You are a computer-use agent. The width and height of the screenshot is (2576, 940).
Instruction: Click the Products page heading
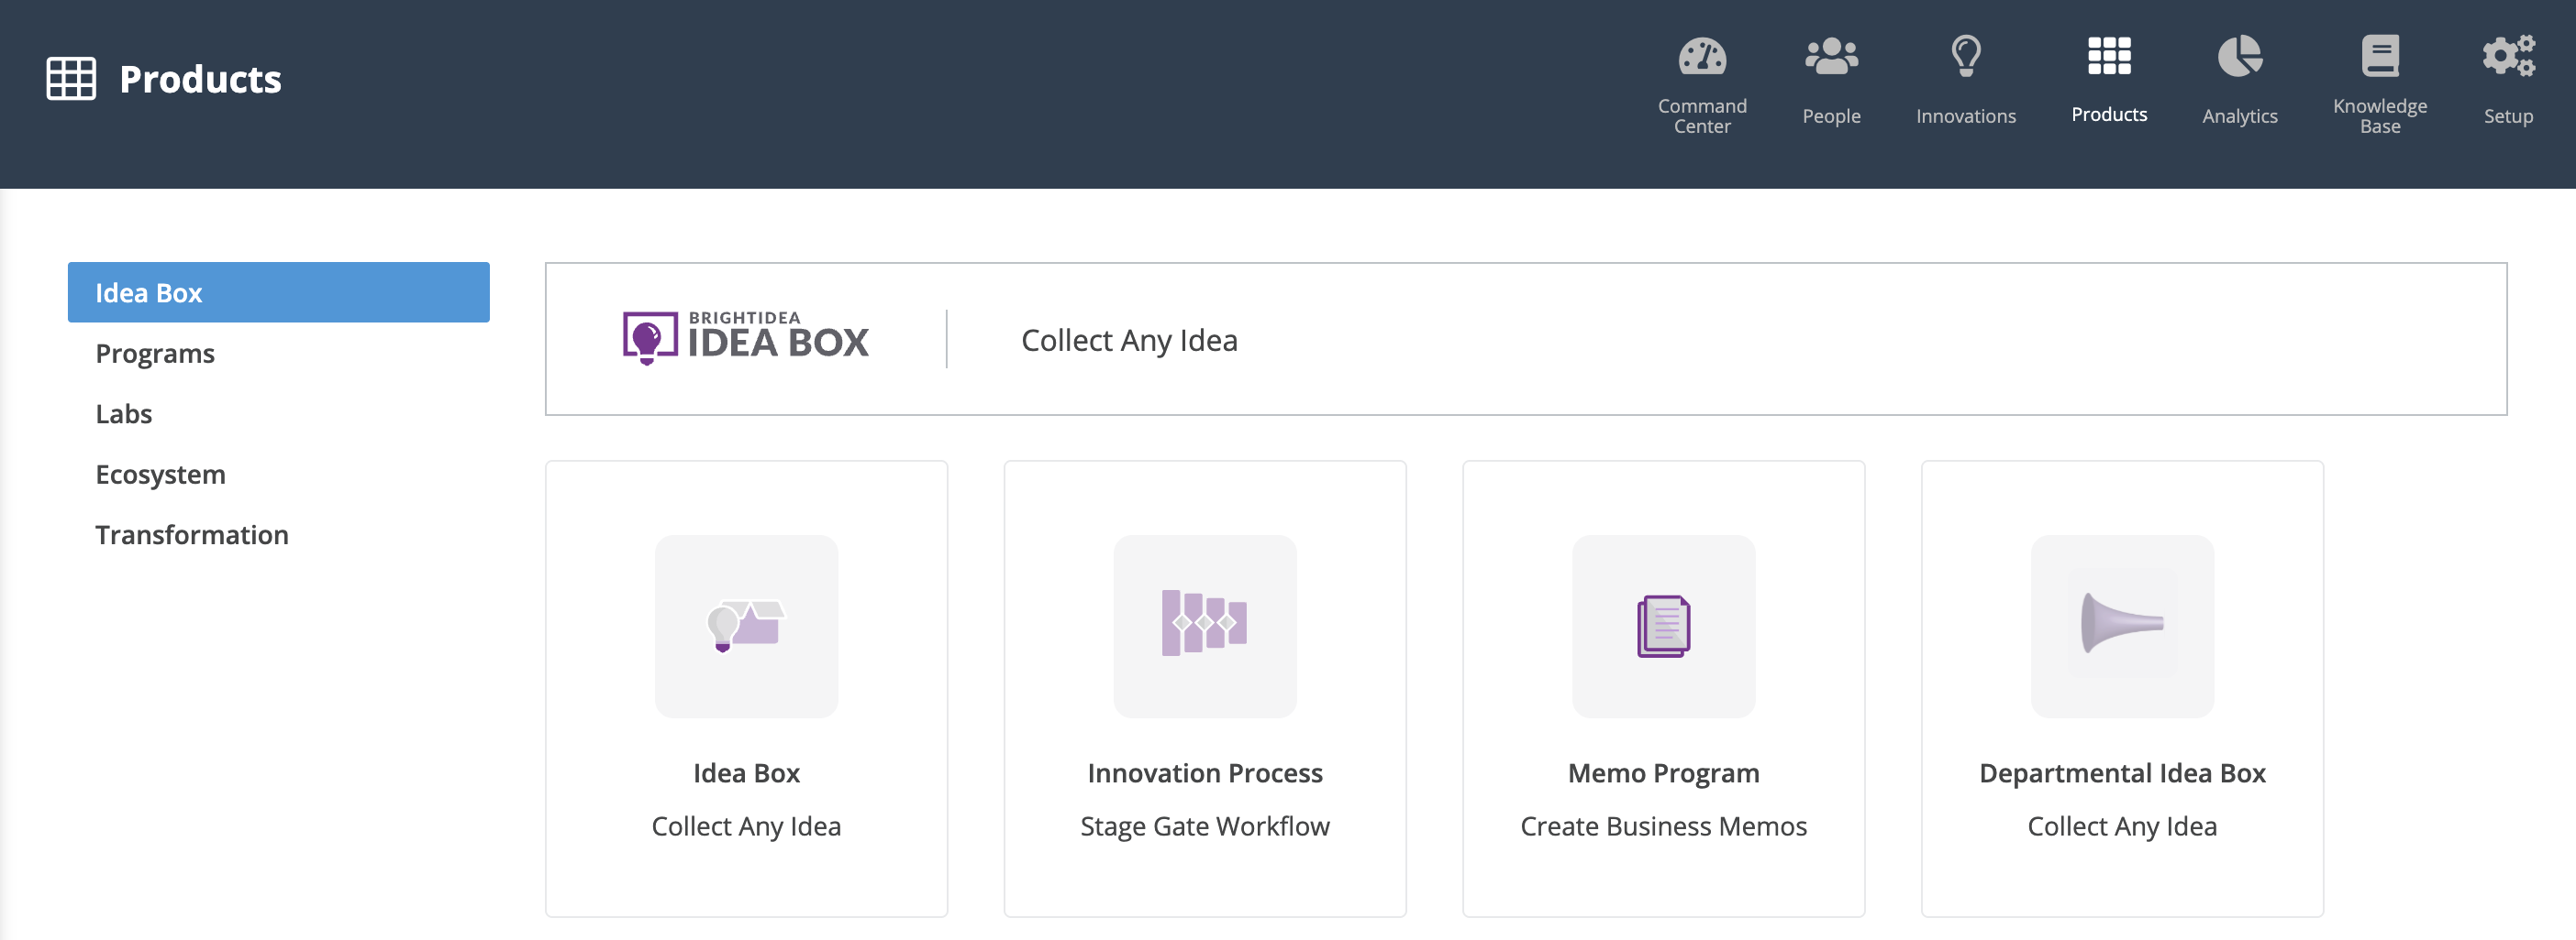coord(200,79)
